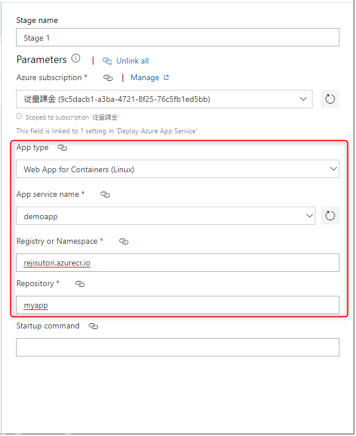Click the App service name label
Screen dimensions: 356x436
(48, 195)
